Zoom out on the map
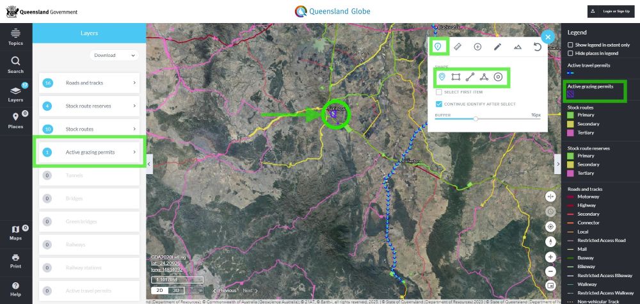640x304 pixels. pyautogui.click(x=550, y=271)
